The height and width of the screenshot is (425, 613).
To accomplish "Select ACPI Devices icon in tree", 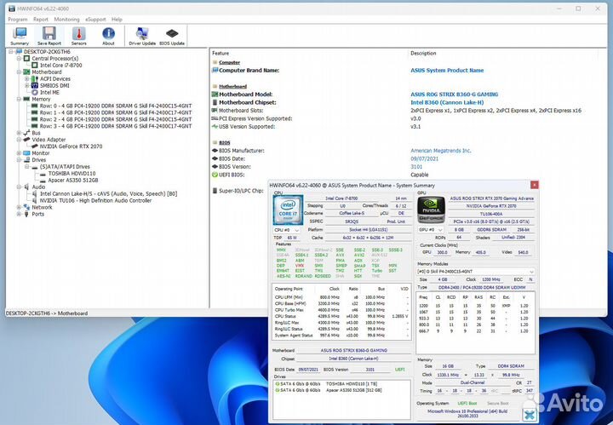I will [x=35, y=78].
